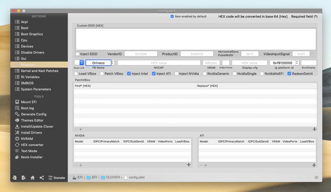This screenshot has height=192, width=331.
Task: Click the import configuration icon in bottom bar
Action: click(15, 178)
